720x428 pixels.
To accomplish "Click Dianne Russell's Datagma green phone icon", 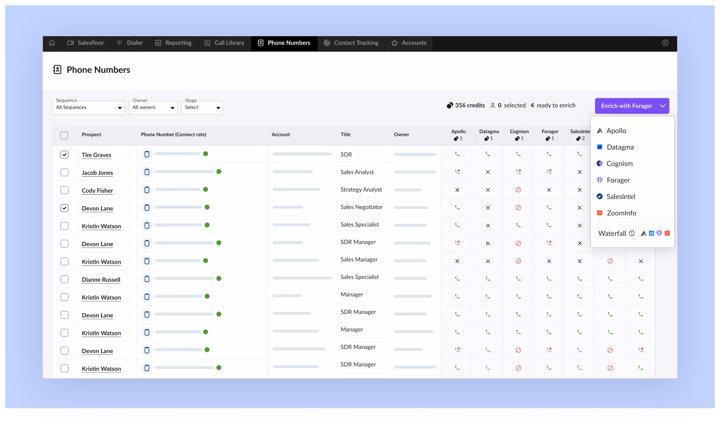I will [488, 279].
